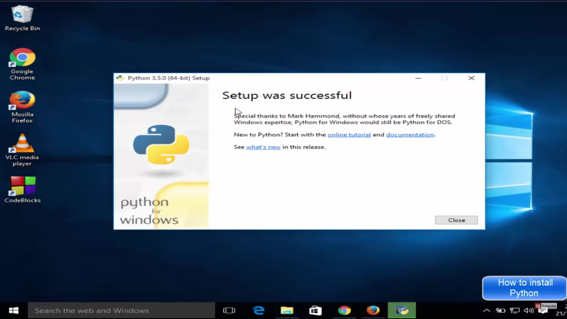The image size is (567, 319).
Task: Open the Action Center notifications
Action: click(x=543, y=311)
